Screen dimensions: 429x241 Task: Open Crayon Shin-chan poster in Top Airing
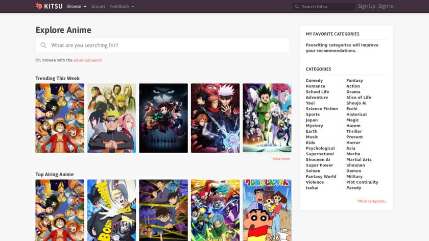tap(267, 210)
